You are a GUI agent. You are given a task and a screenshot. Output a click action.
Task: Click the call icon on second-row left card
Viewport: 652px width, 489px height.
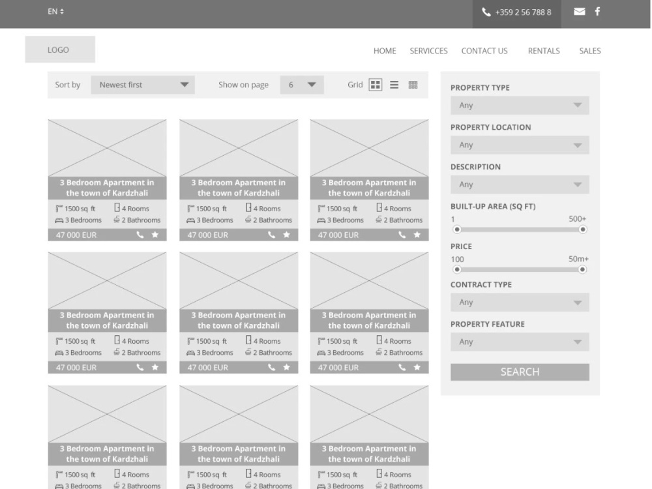[140, 367]
